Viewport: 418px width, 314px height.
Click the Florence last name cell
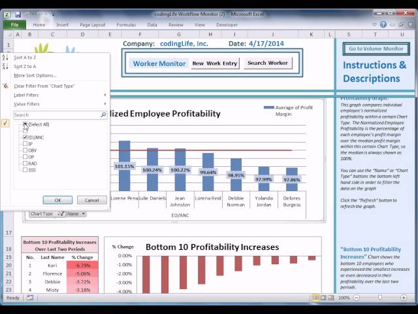[52, 273]
